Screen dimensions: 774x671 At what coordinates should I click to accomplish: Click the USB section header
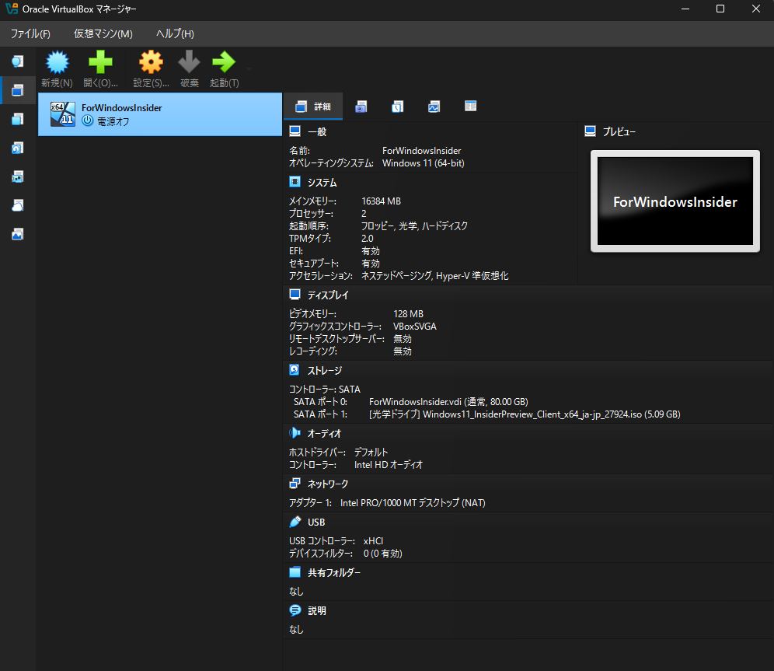pyautogui.click(x=316, y=522)
